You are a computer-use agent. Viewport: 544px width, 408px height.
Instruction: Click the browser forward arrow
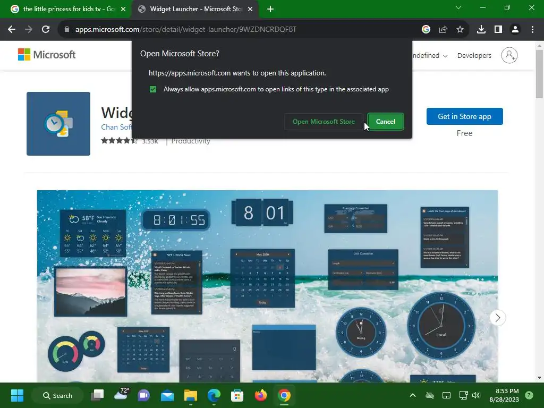pos(29,30)
